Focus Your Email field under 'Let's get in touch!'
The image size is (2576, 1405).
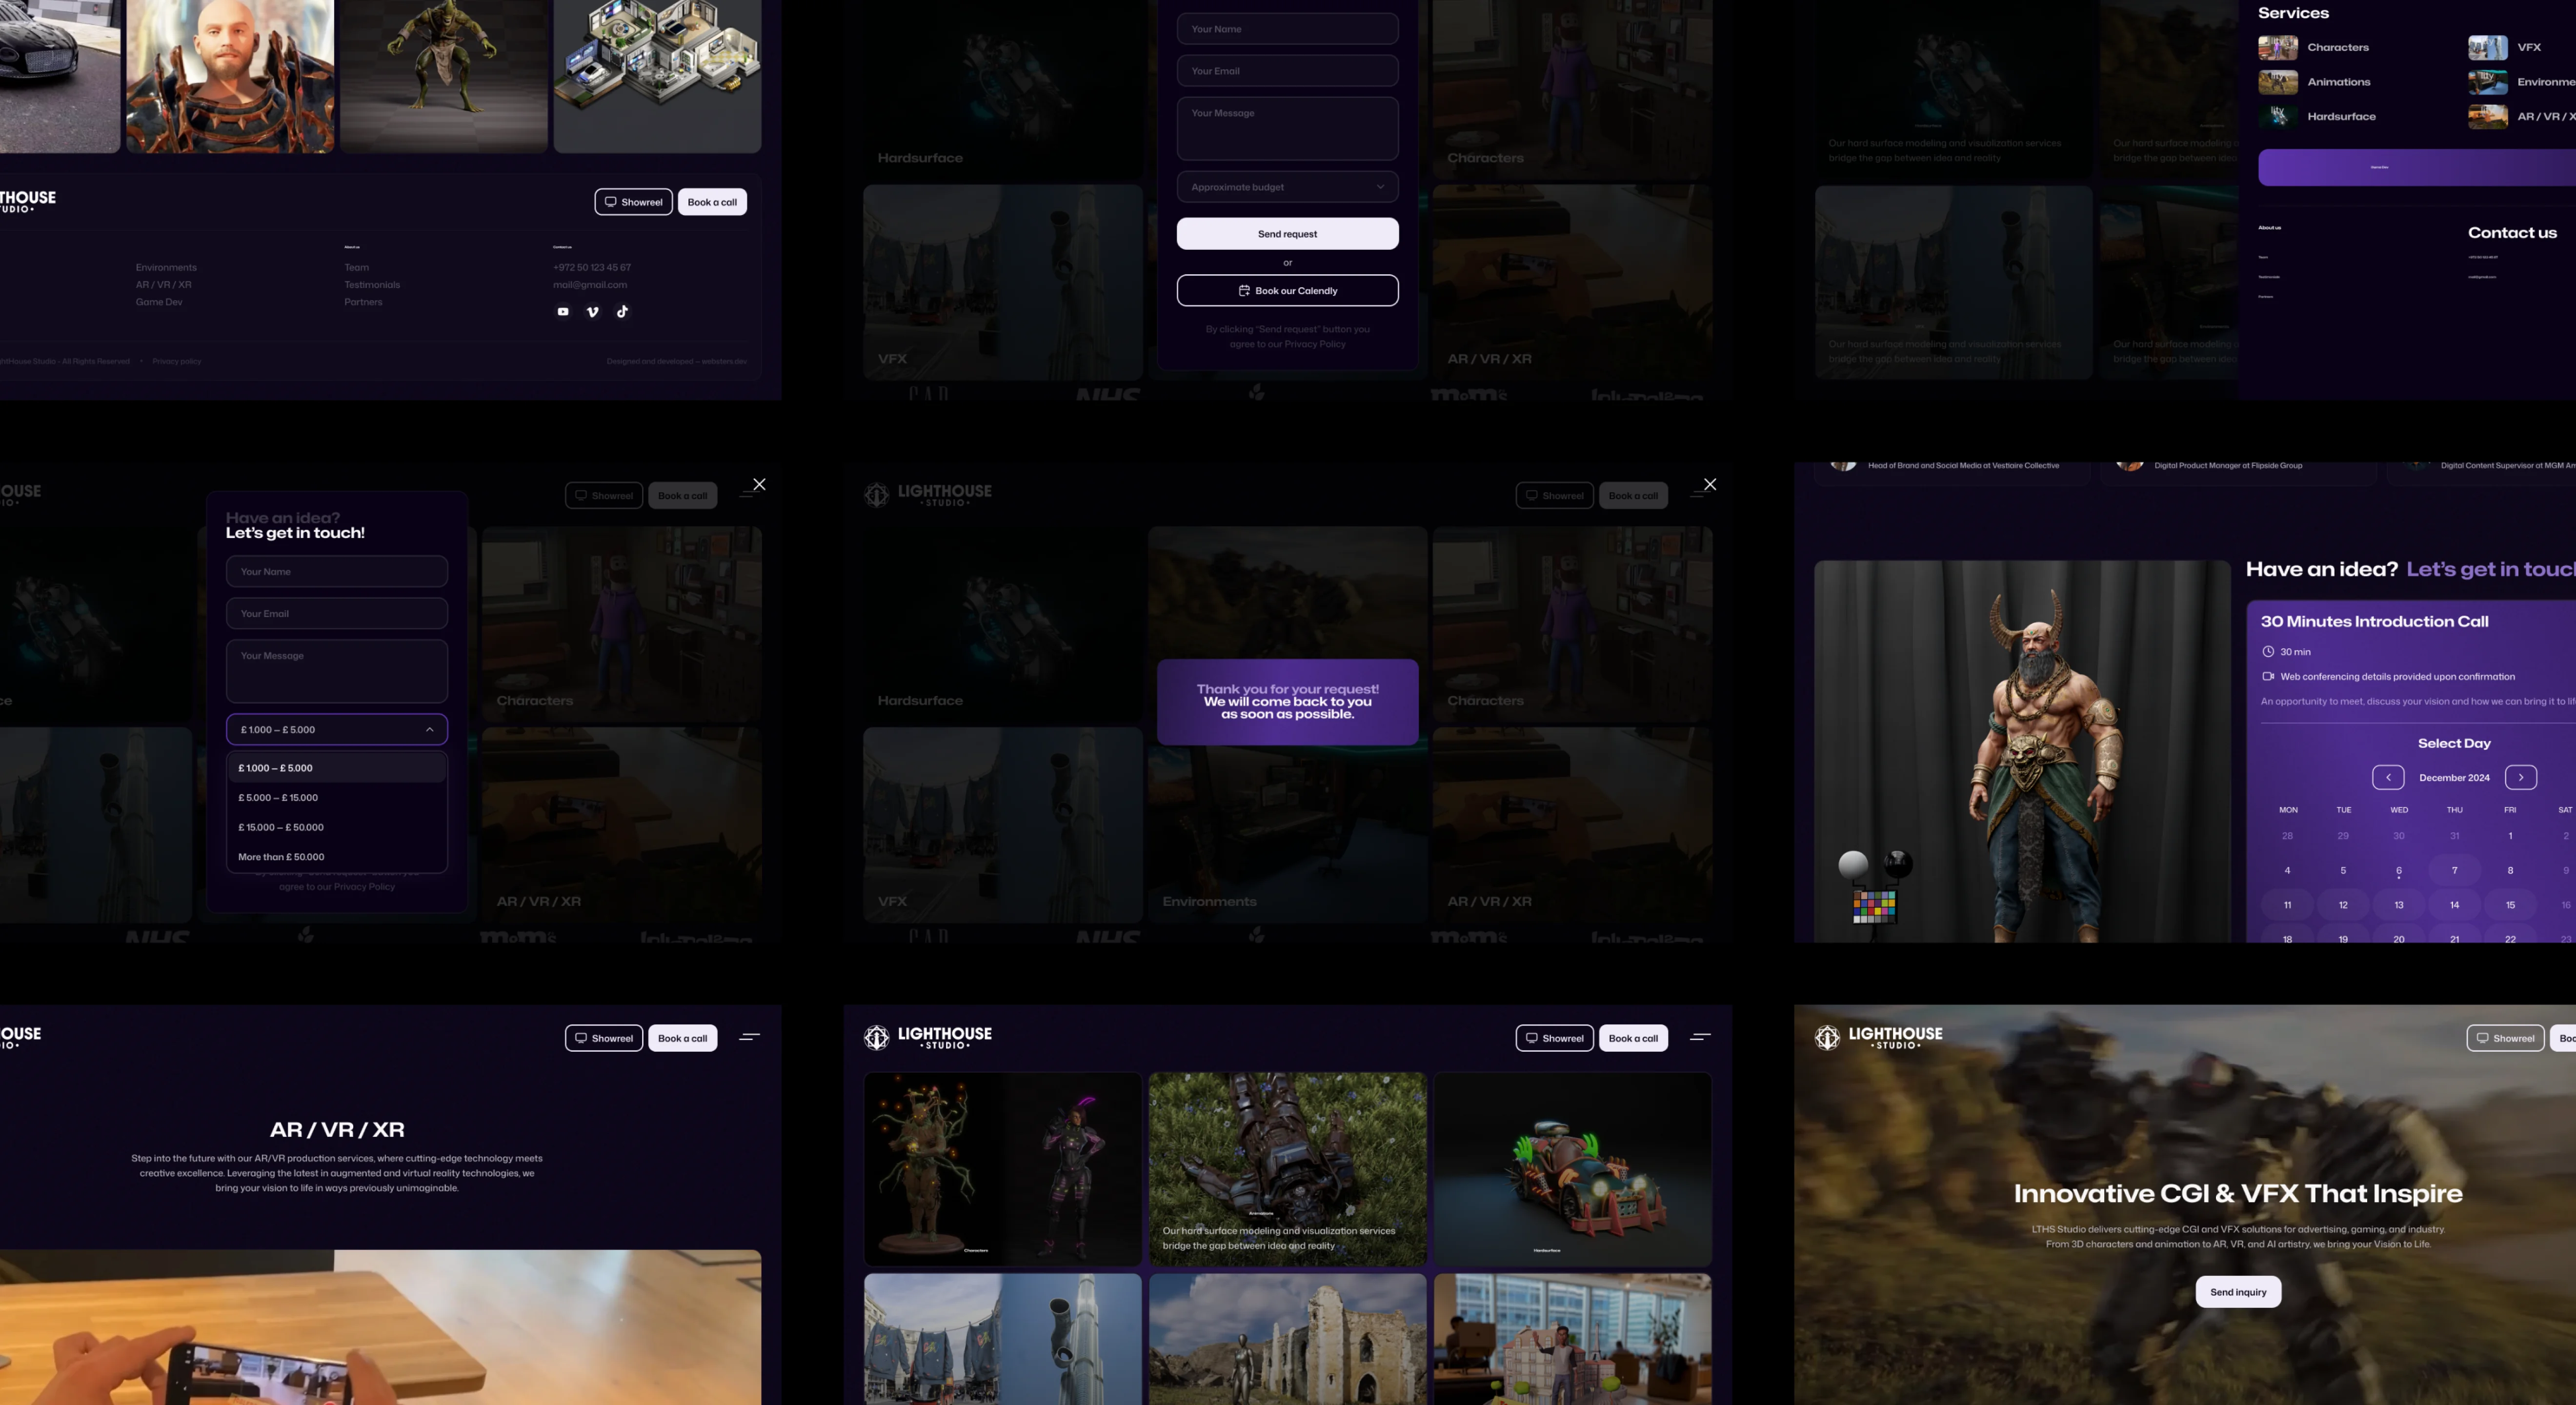click(337, 614)
